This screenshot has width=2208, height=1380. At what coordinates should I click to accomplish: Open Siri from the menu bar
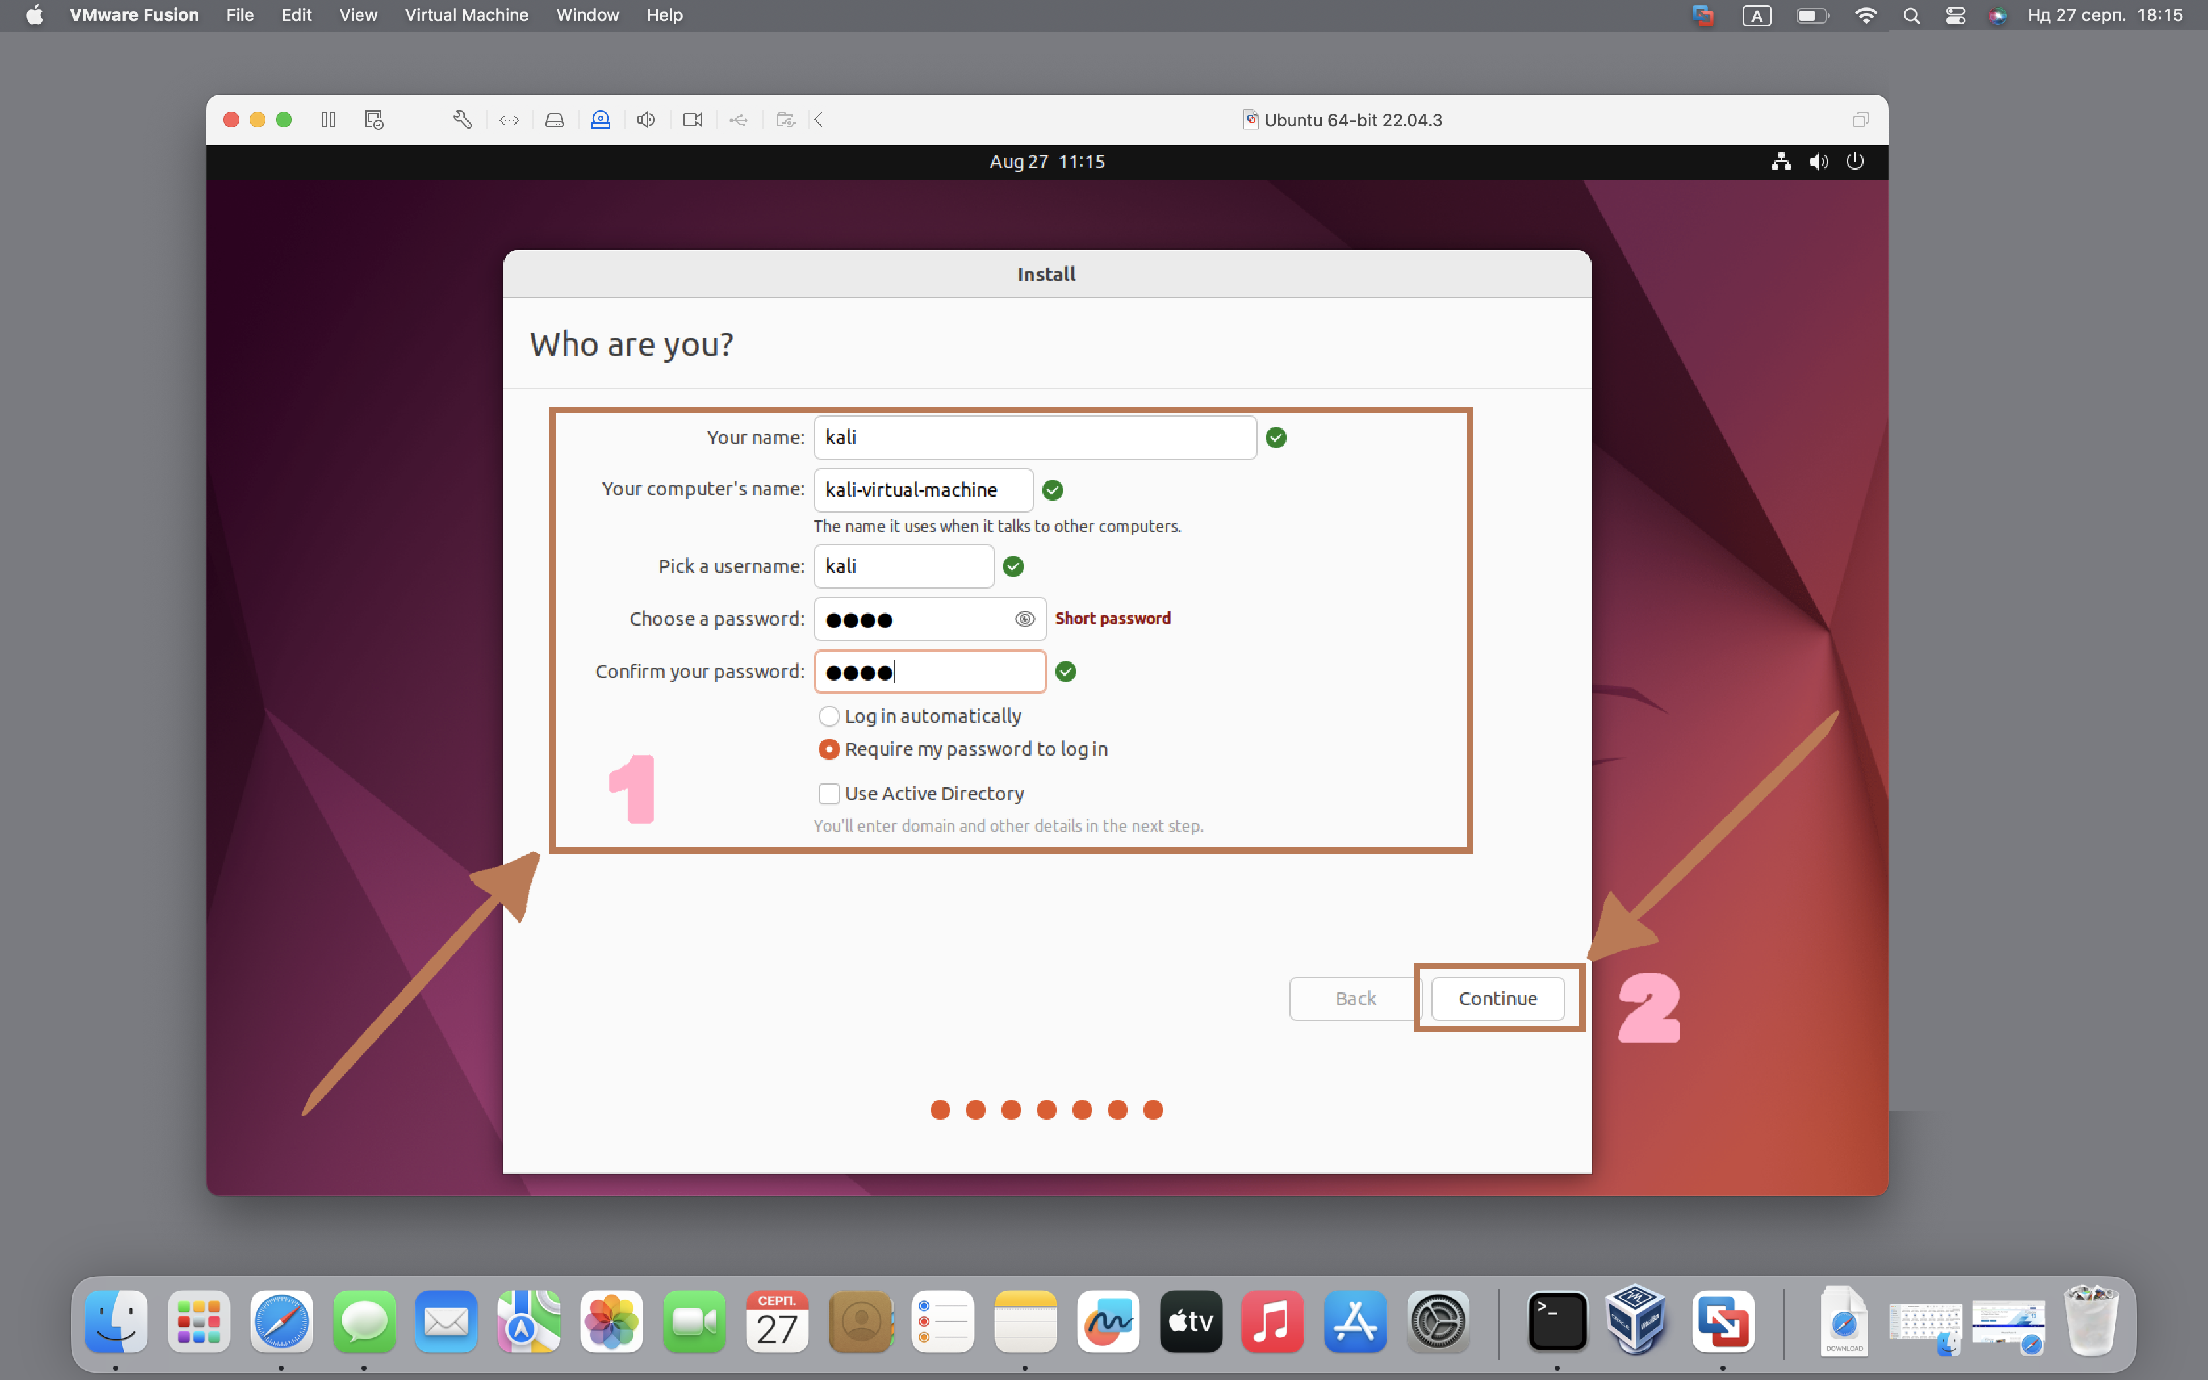click(x=1997, y=16)
